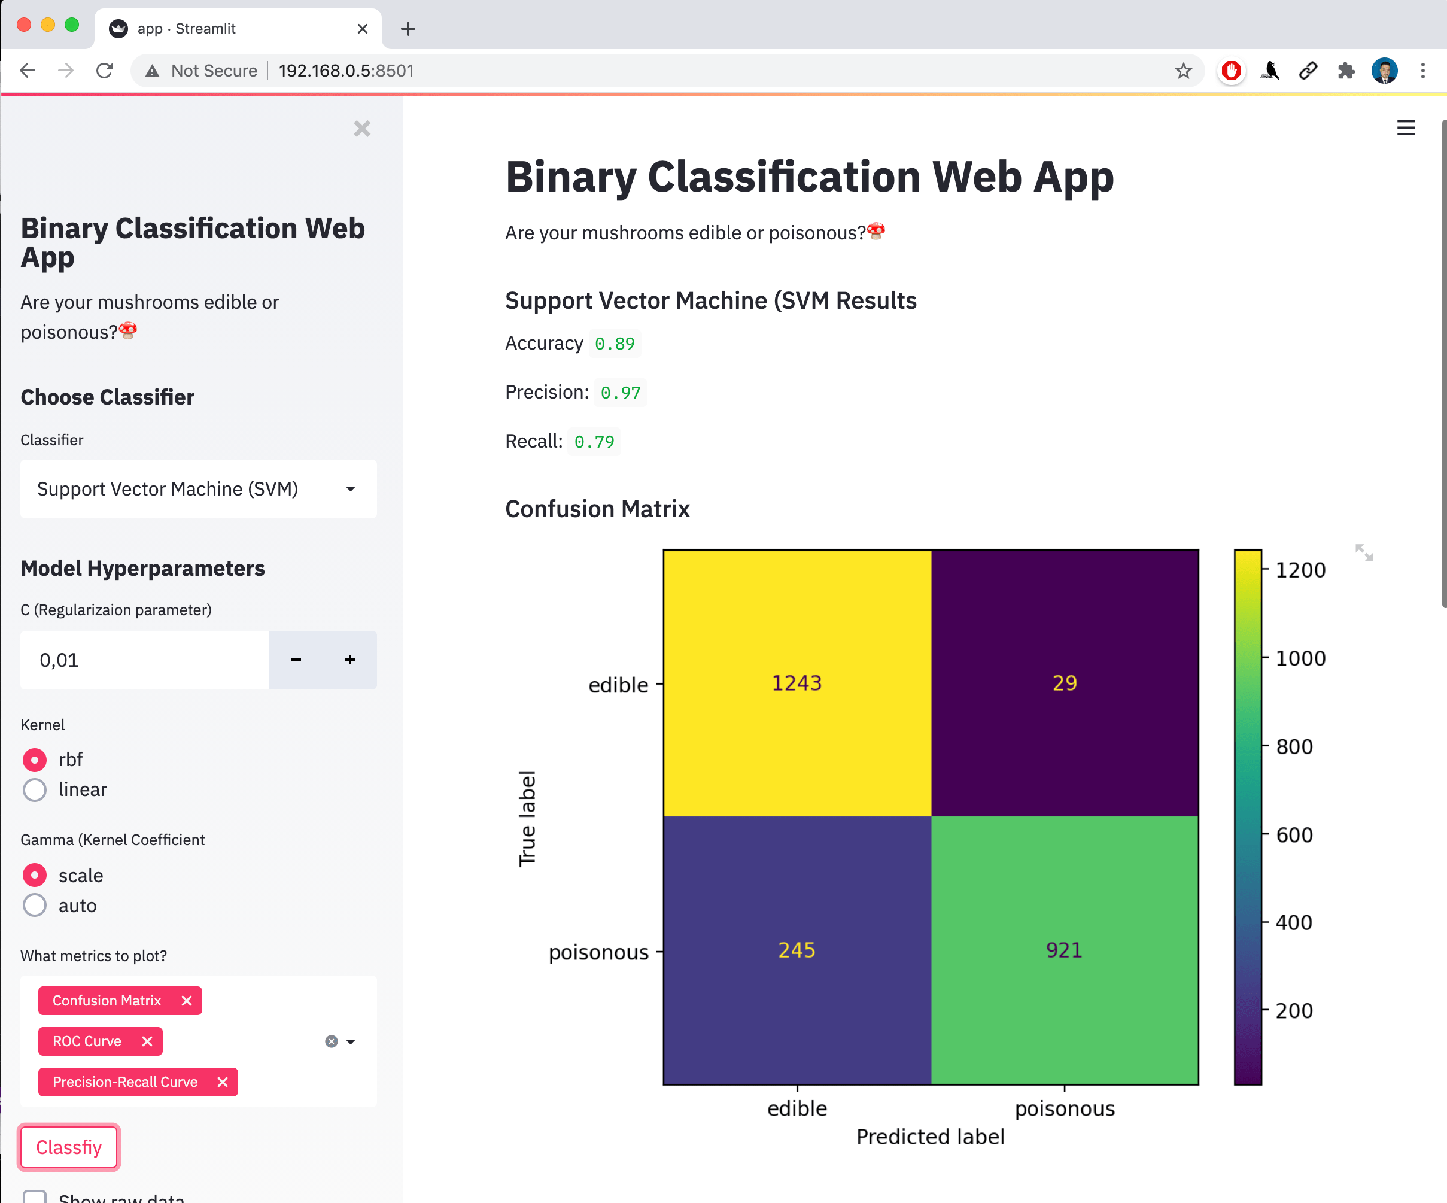Expand the metrics to plot dropdown arrow
Screen dimensions: 1447x1203
pyautogui.click(x=351, y=1041)
